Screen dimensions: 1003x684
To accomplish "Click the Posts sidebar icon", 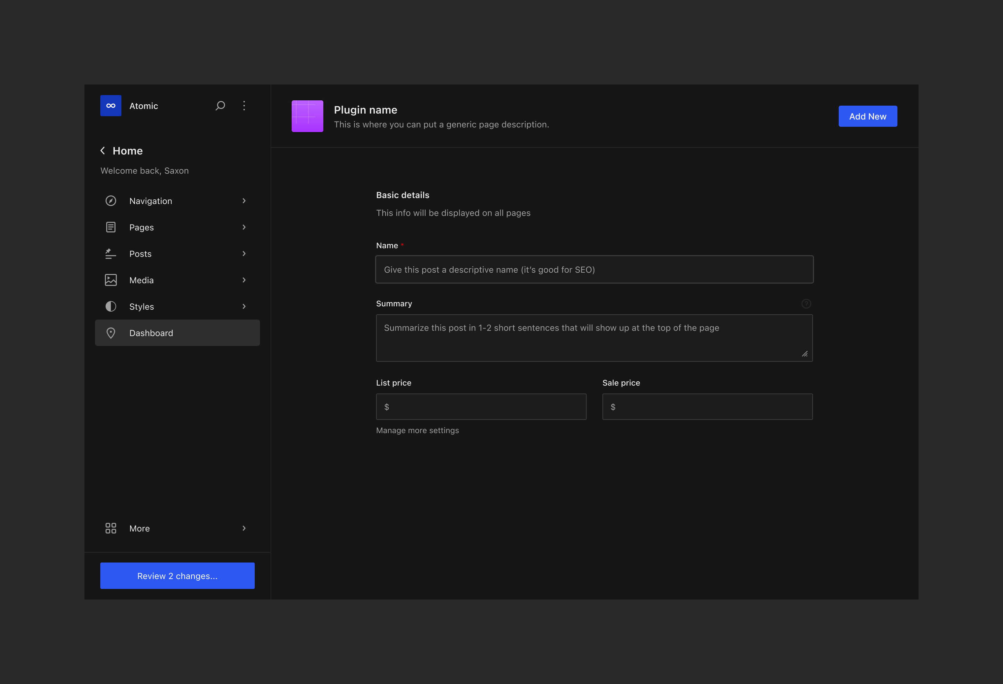I will coord(111,253).
